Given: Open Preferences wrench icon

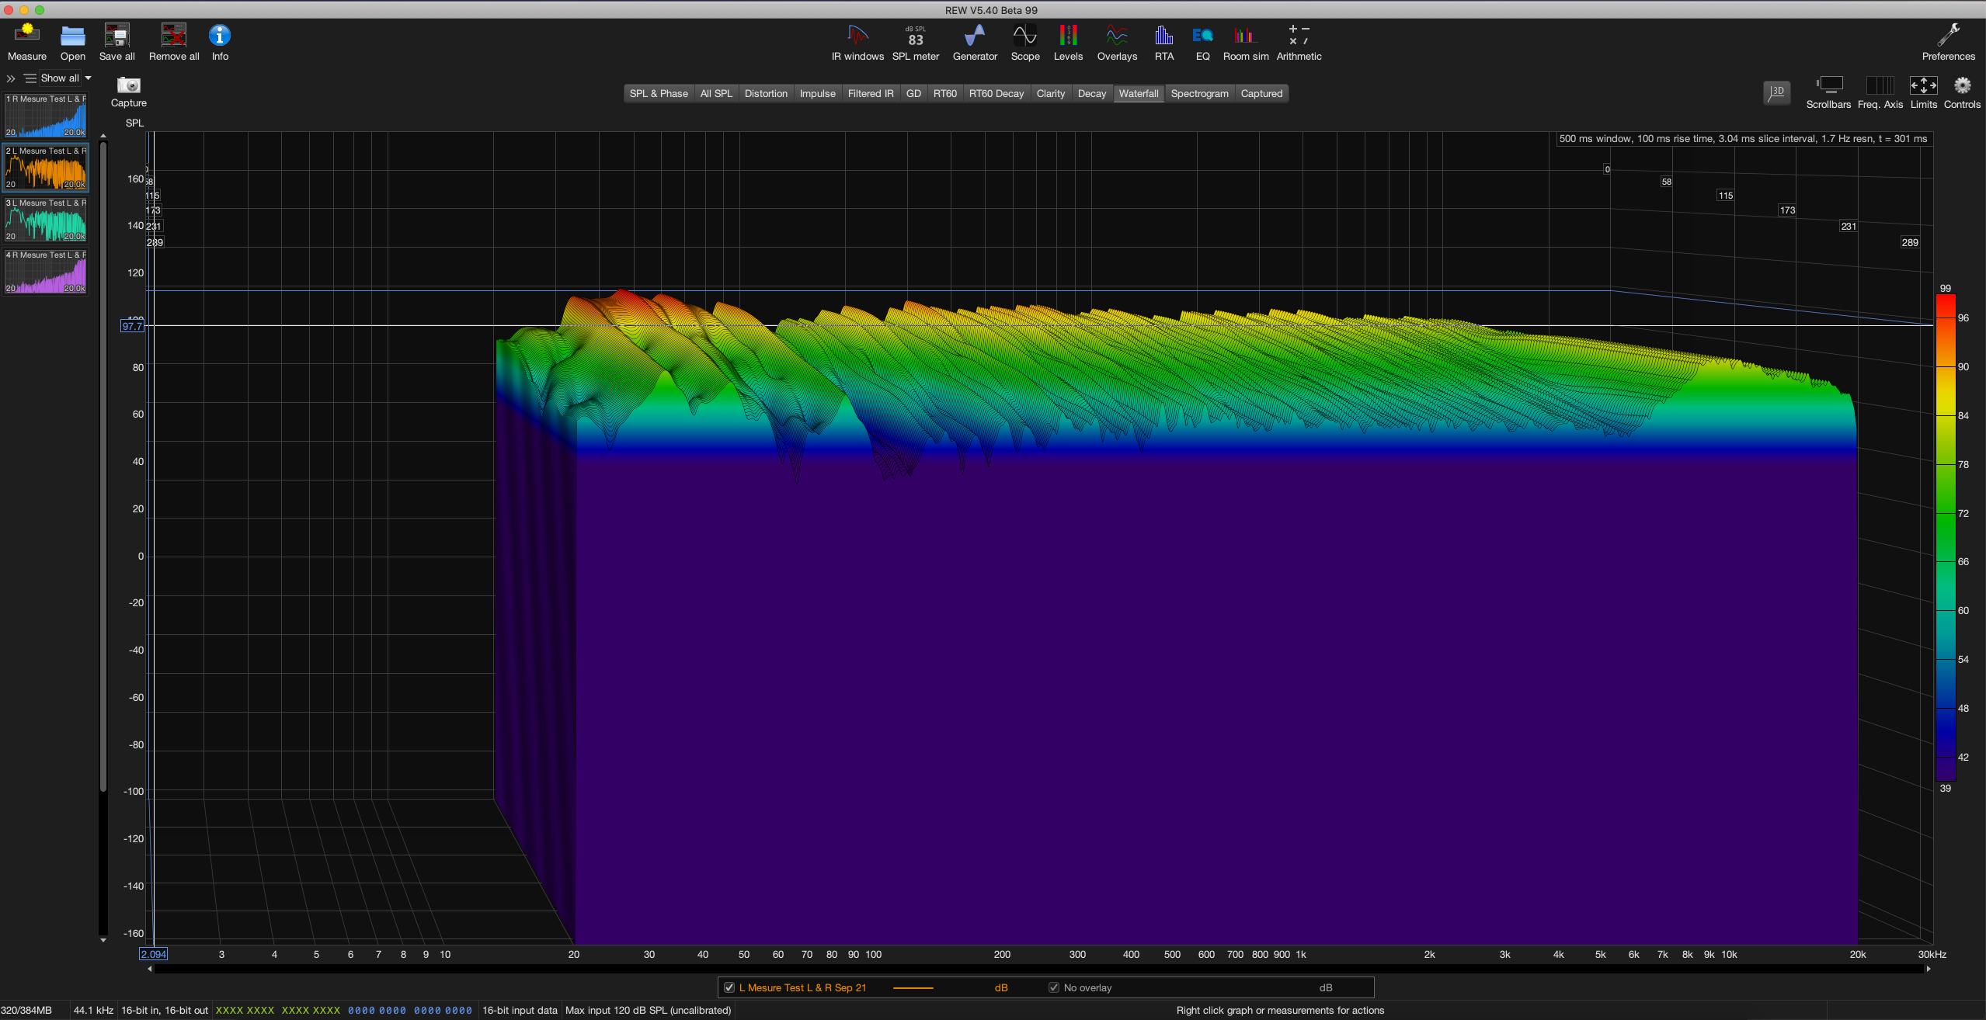Looking at the screenshot, I should click(1948, 36).
